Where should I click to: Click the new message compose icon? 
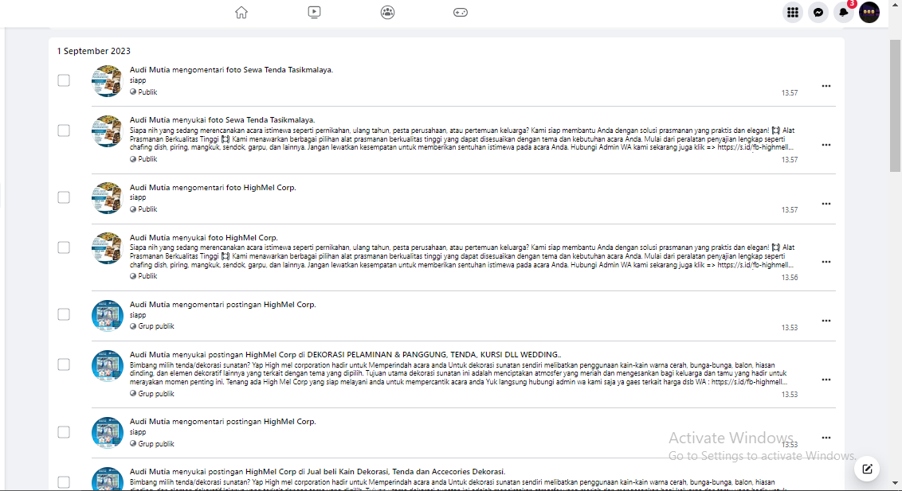click(x=867, y=470)
